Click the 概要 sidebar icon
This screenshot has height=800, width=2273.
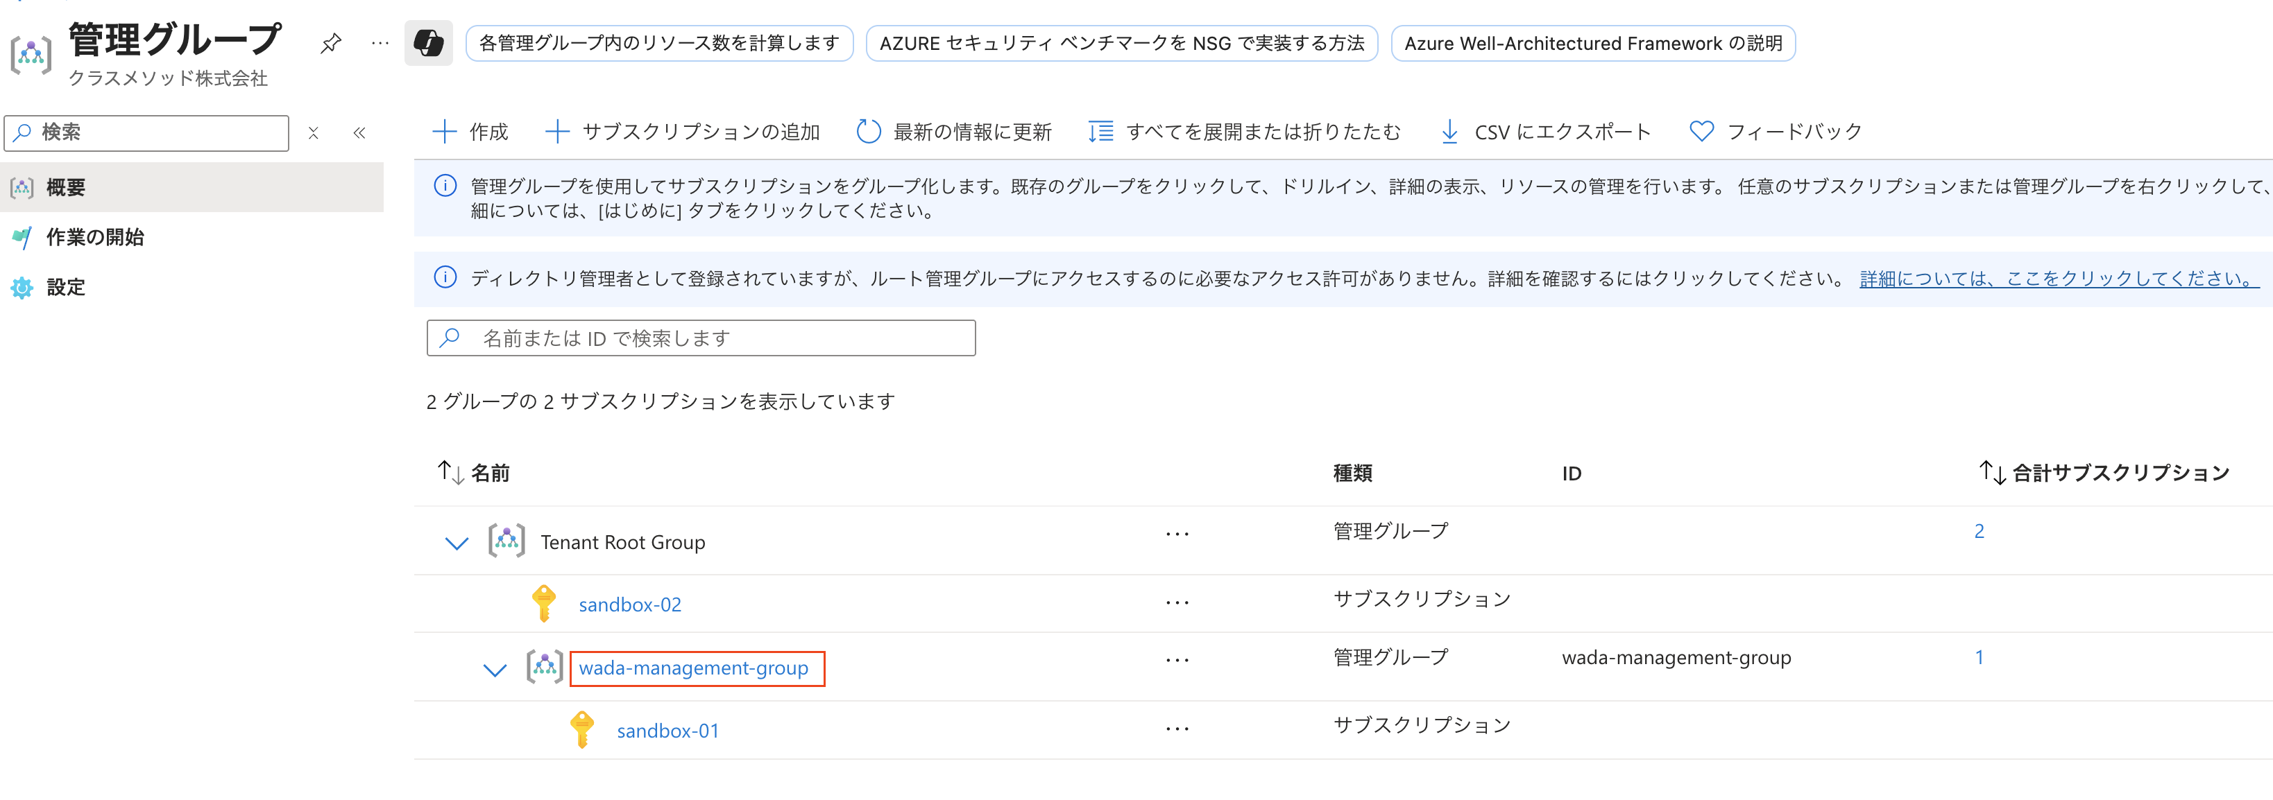coord(22,187)
